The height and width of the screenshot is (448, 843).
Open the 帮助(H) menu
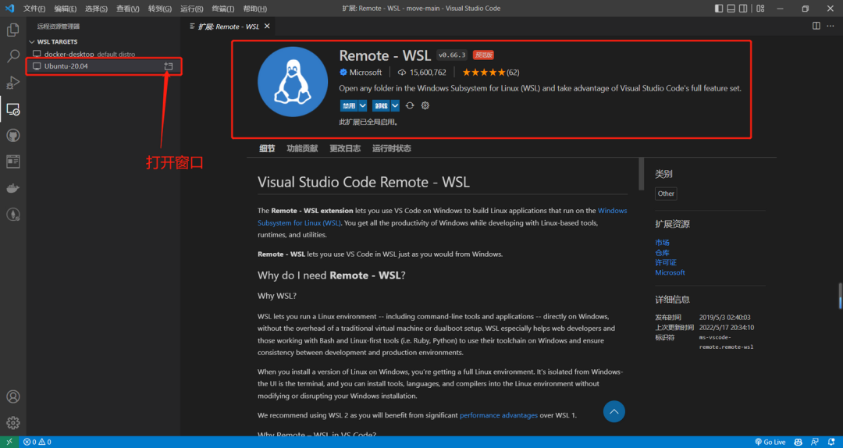(254, 9)
